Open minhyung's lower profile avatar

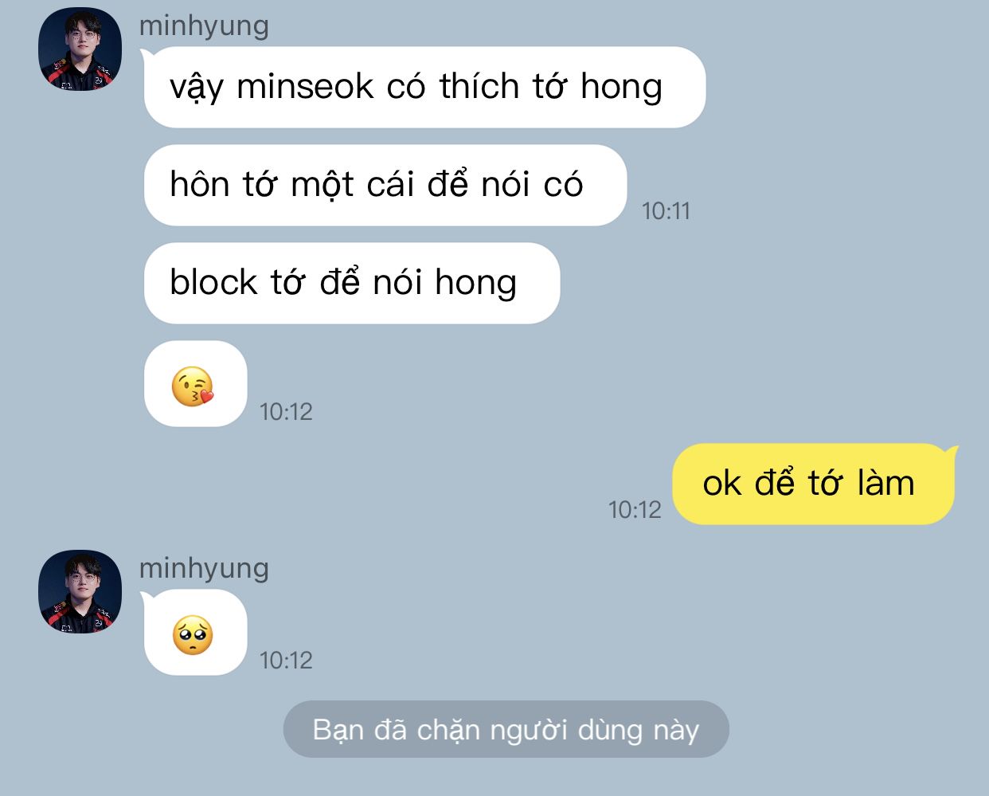(80, 591)
